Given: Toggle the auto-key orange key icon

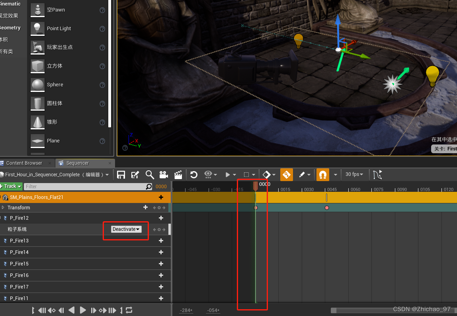Looking at the screenshot, I should tap(286, 174).
